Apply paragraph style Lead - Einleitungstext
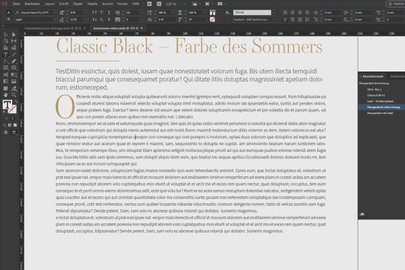 click(380, 101)
